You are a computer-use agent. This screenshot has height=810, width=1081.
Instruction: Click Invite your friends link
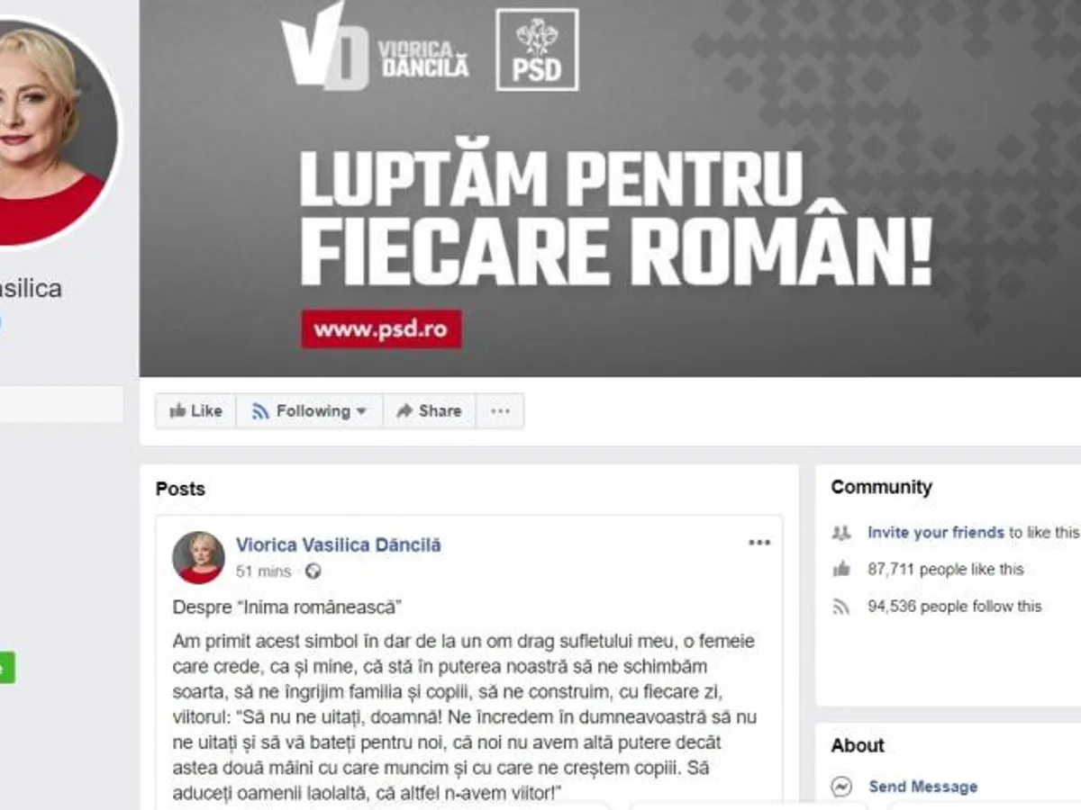936,533
